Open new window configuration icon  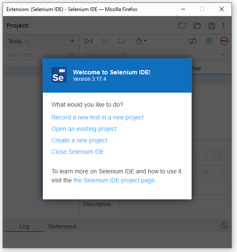click(221, 155)
